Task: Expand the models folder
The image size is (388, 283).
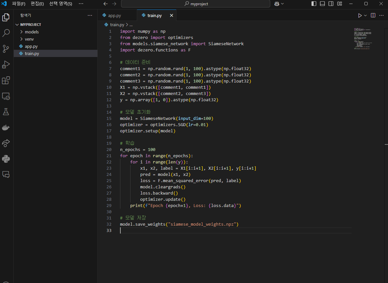Action: pyautogui.click(x=31, y=32)
